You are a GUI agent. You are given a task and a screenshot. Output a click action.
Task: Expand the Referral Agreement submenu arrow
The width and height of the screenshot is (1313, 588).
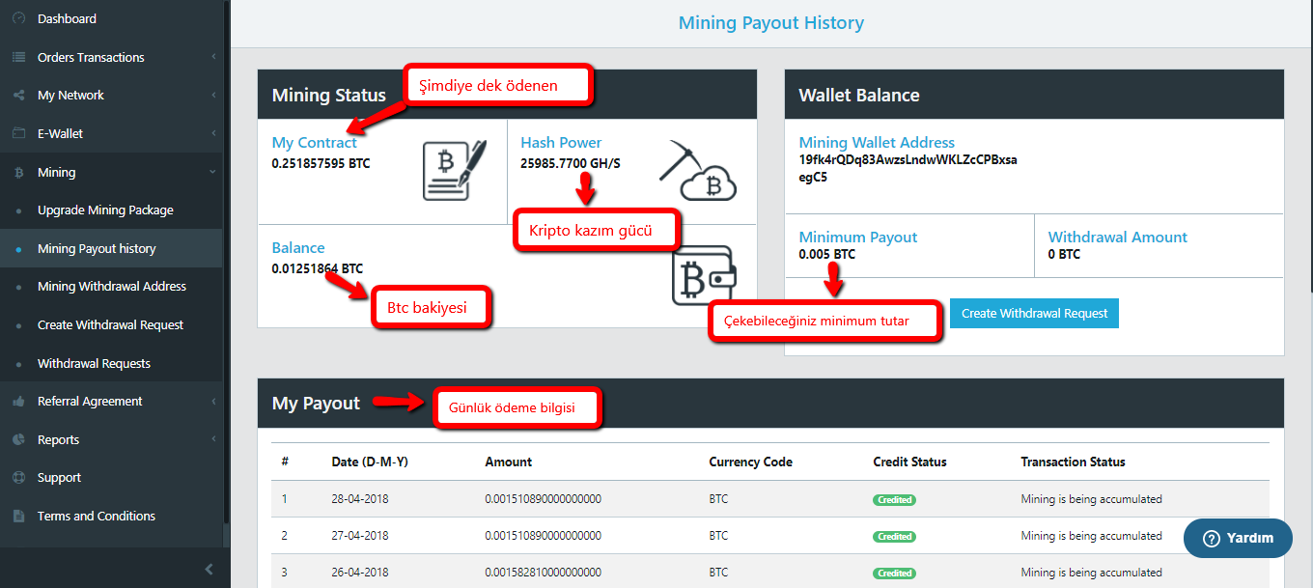[213, 402]
